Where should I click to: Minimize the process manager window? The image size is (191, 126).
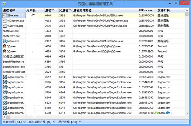click(x=170, y=3)
